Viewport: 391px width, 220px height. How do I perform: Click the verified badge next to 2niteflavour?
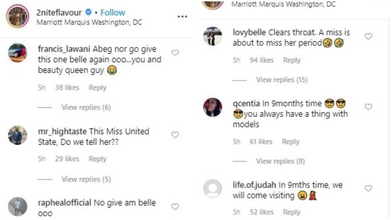(89, 12)
